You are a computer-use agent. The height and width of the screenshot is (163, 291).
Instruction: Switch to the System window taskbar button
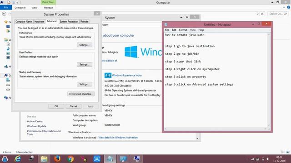(x=123, y=159)
